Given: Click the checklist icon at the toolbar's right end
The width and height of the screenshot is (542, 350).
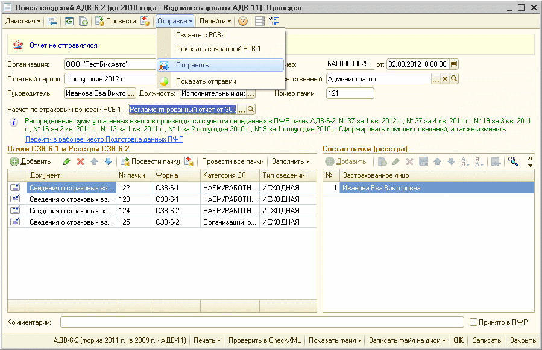Looking at the screenshot, I should pos(274,22).
